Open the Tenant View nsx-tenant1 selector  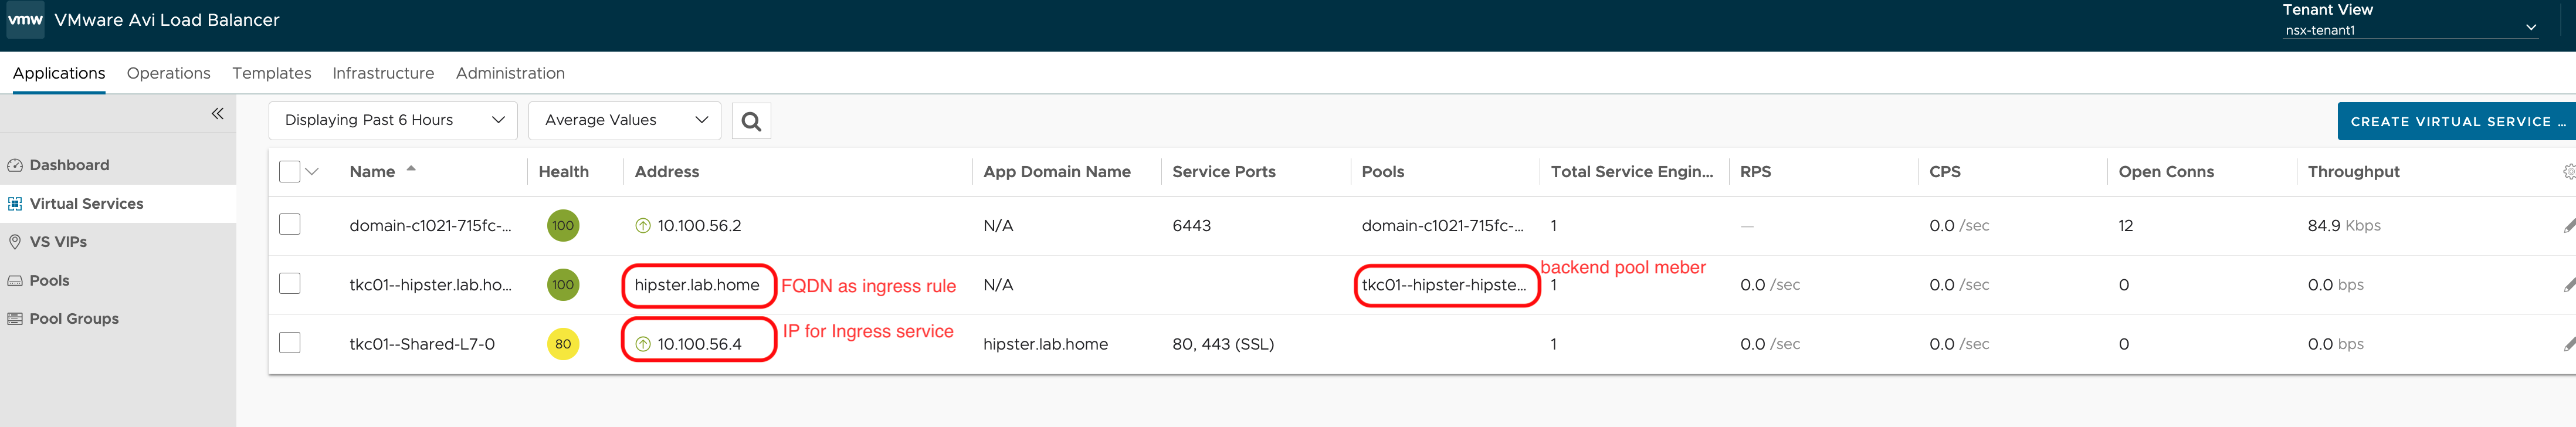coord(2410,30)
